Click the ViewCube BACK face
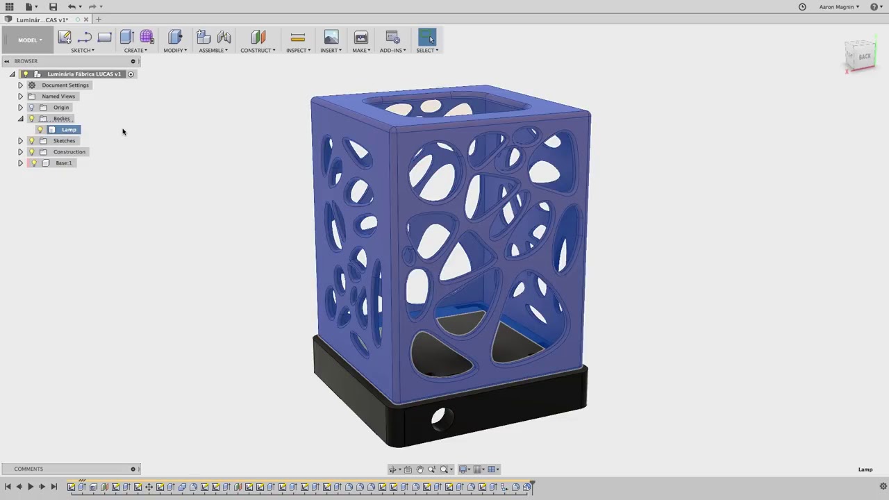889x500 pixels. [863, 56]
